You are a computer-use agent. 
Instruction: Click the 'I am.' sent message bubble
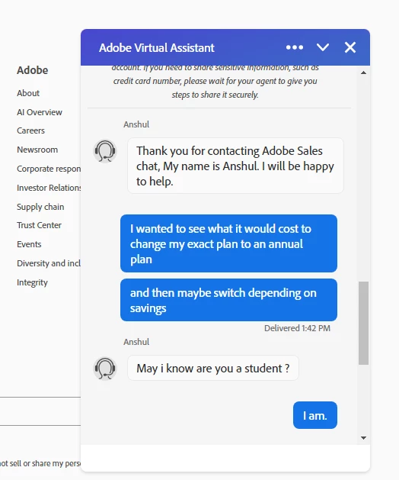point(315,415)
